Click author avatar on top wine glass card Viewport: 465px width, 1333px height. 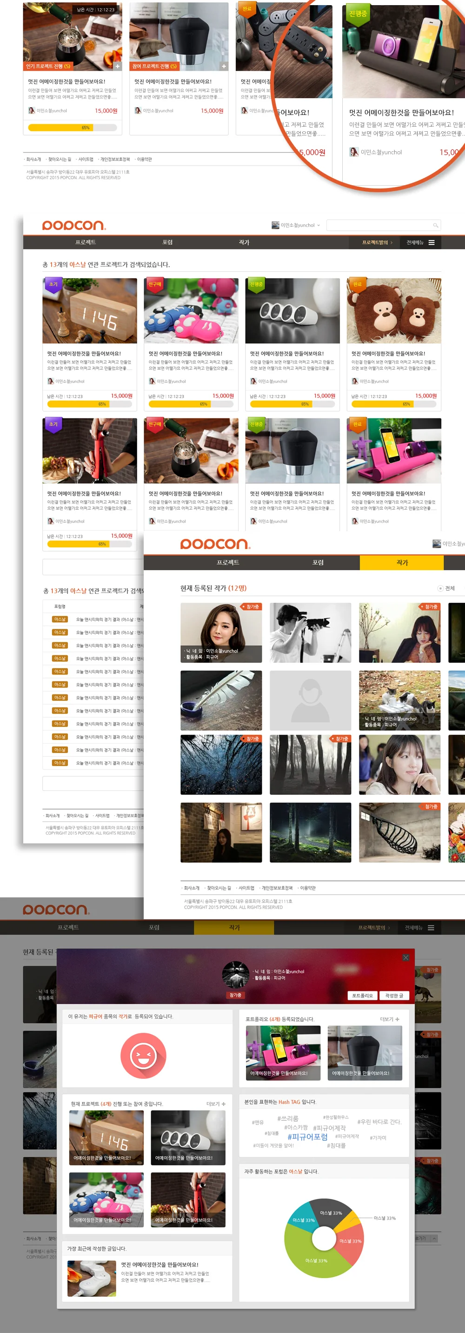32,110
